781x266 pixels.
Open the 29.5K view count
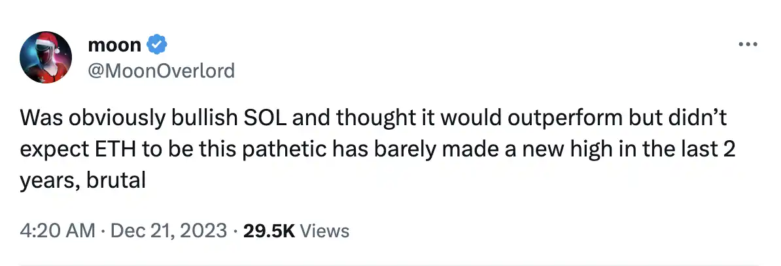269,231
